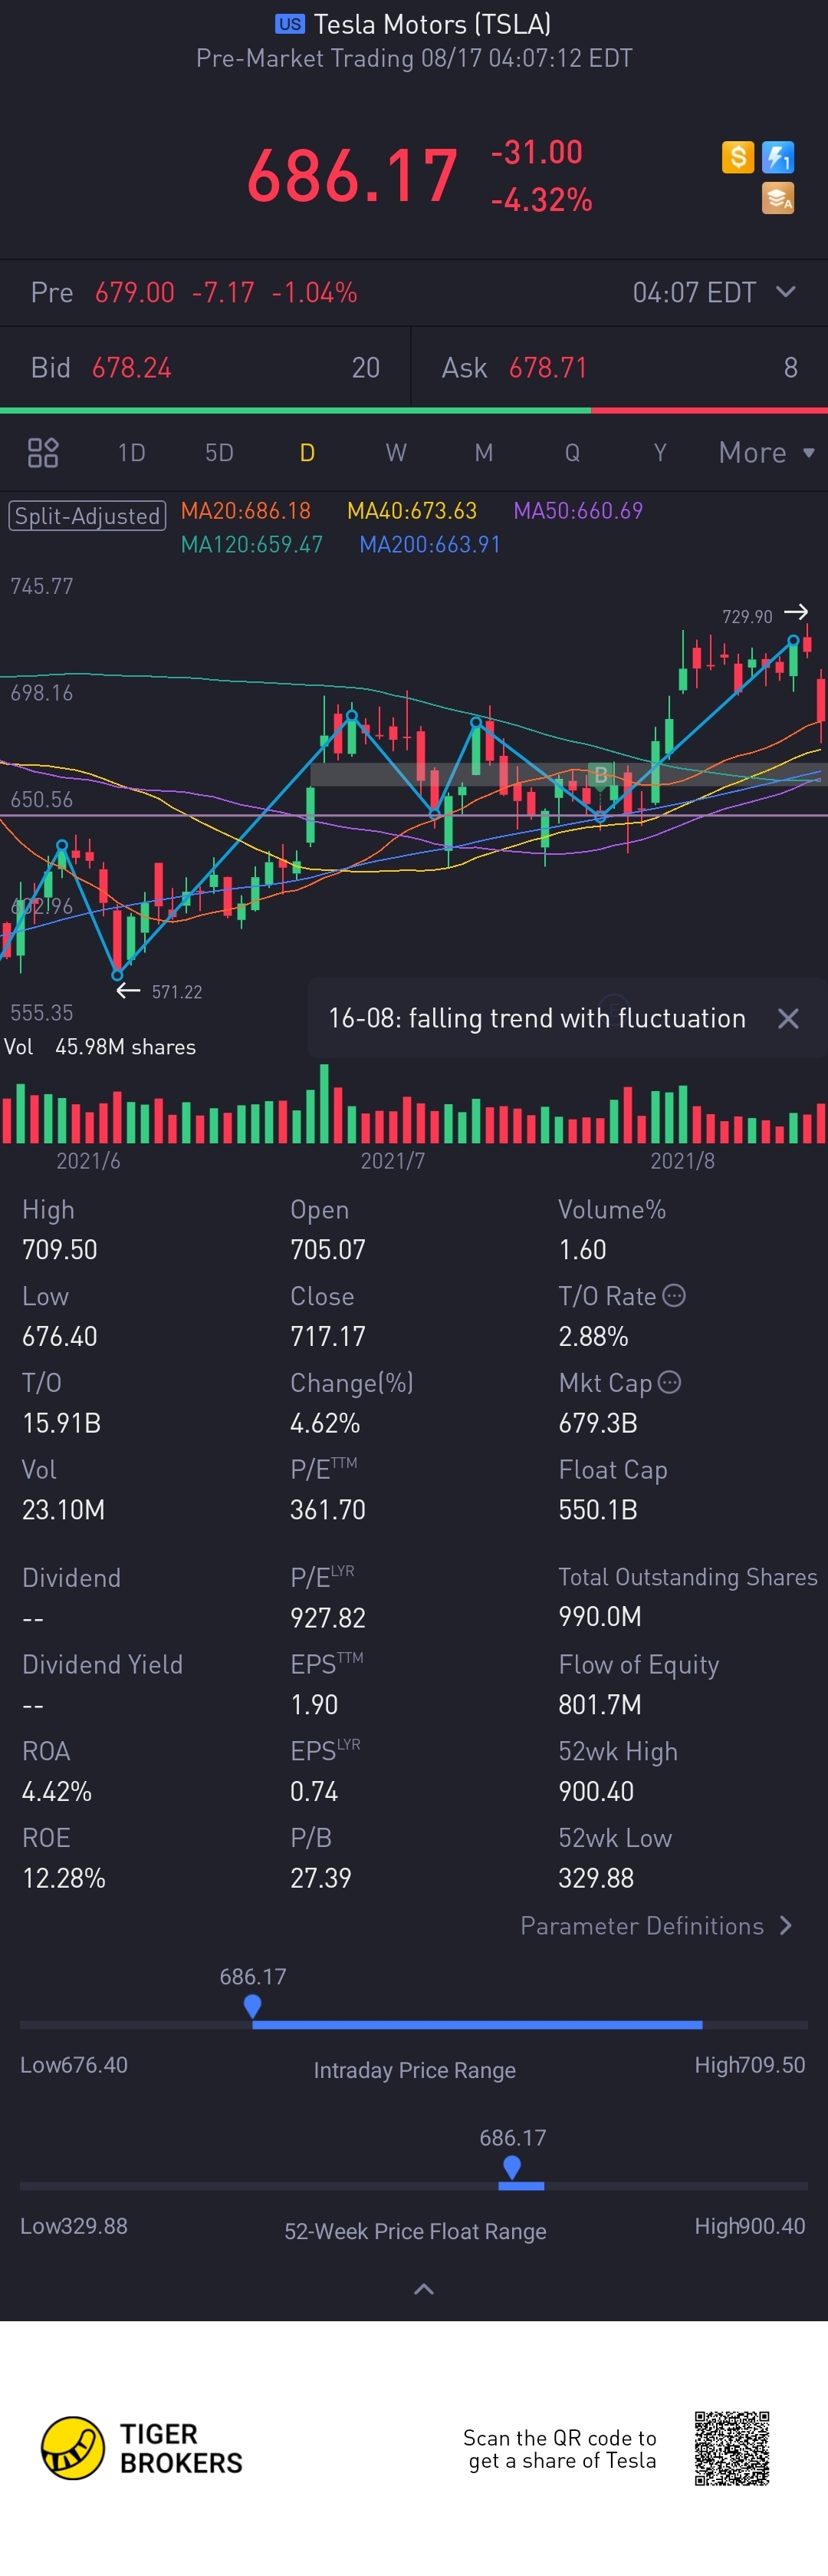This screenshot has height=2576, width=828.
Task: Tap the 2021/7 date label on chart axis
Action: pos(393,1161)
